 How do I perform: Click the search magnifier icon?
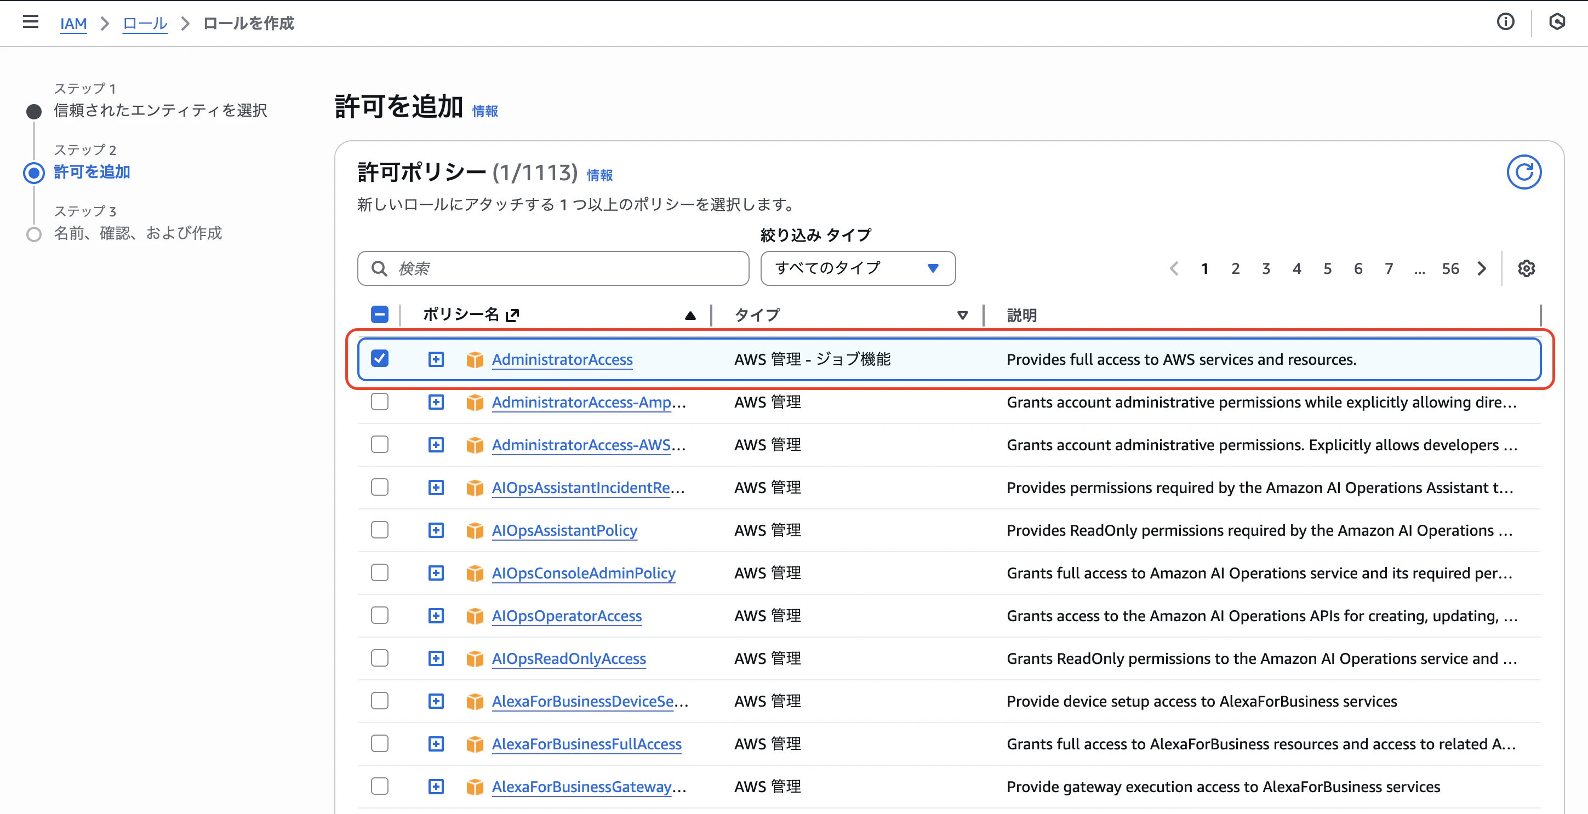click(x=379, y=268)
